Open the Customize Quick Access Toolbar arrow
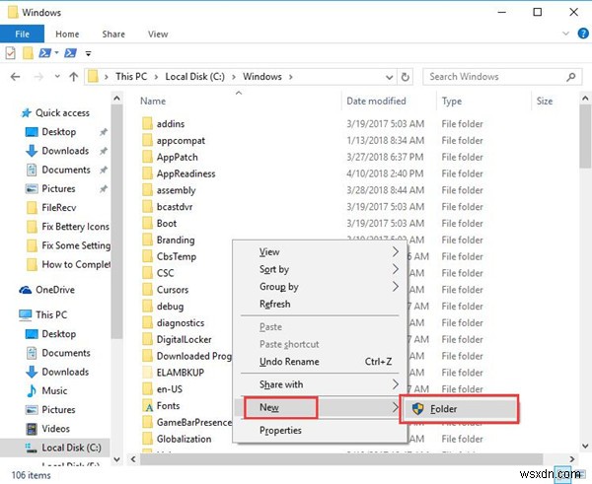Viewport: 592px width, 484px height. [x=89, y=53]
